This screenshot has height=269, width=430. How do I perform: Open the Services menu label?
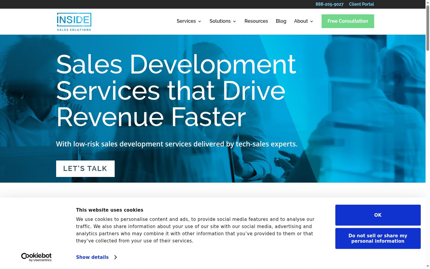point(186,21)
